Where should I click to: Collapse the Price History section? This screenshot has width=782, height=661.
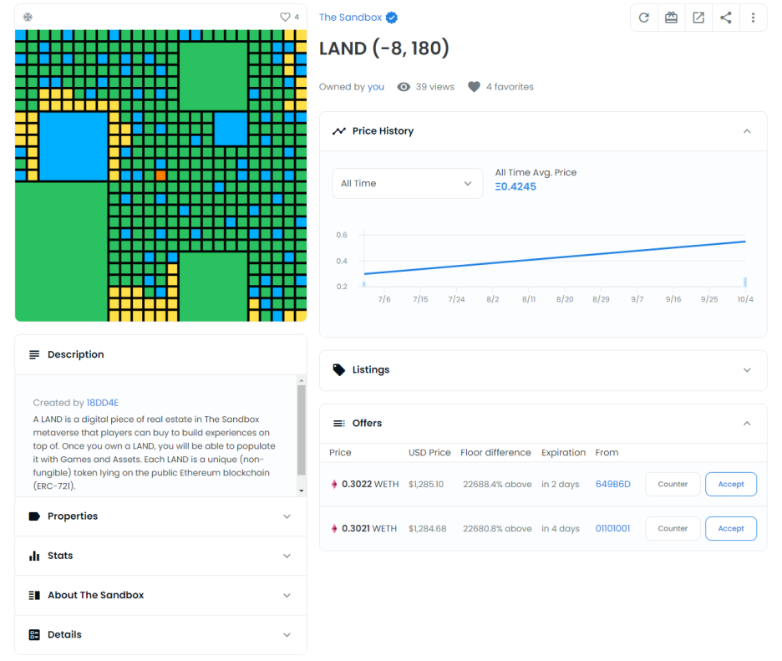coord(747,131)
